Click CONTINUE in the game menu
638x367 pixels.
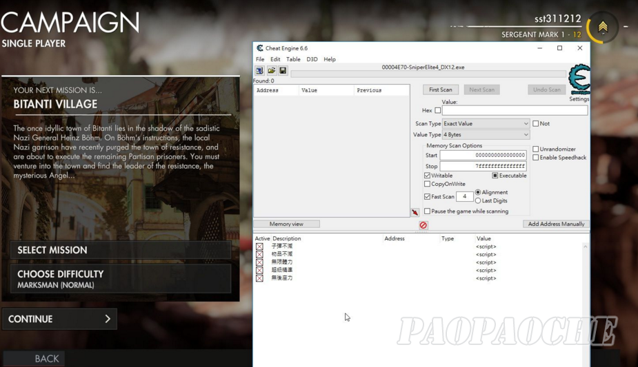59,319
